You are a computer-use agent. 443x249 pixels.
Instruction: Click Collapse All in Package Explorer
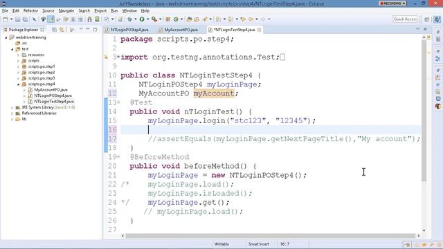tap(54, 30)
